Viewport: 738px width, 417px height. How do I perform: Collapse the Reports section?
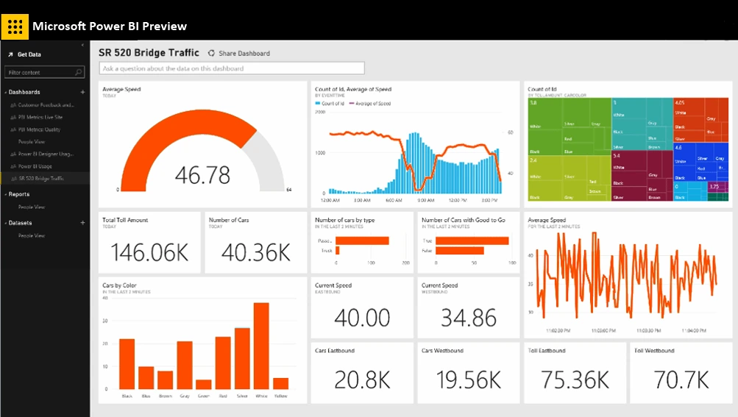point(6,194)
